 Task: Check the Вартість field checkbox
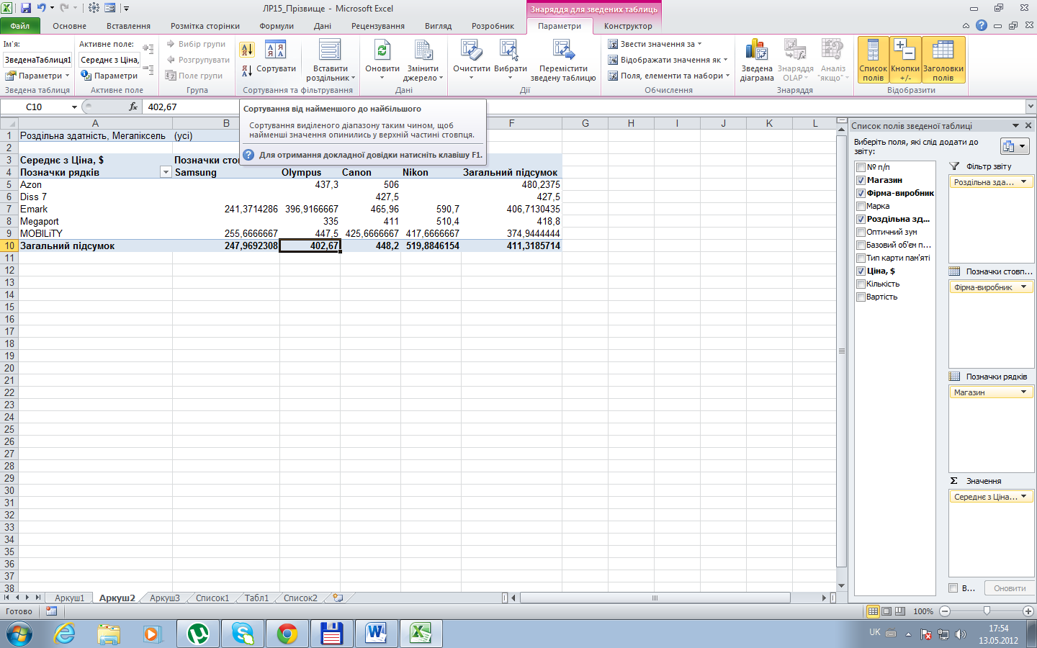tap(861, 297)
